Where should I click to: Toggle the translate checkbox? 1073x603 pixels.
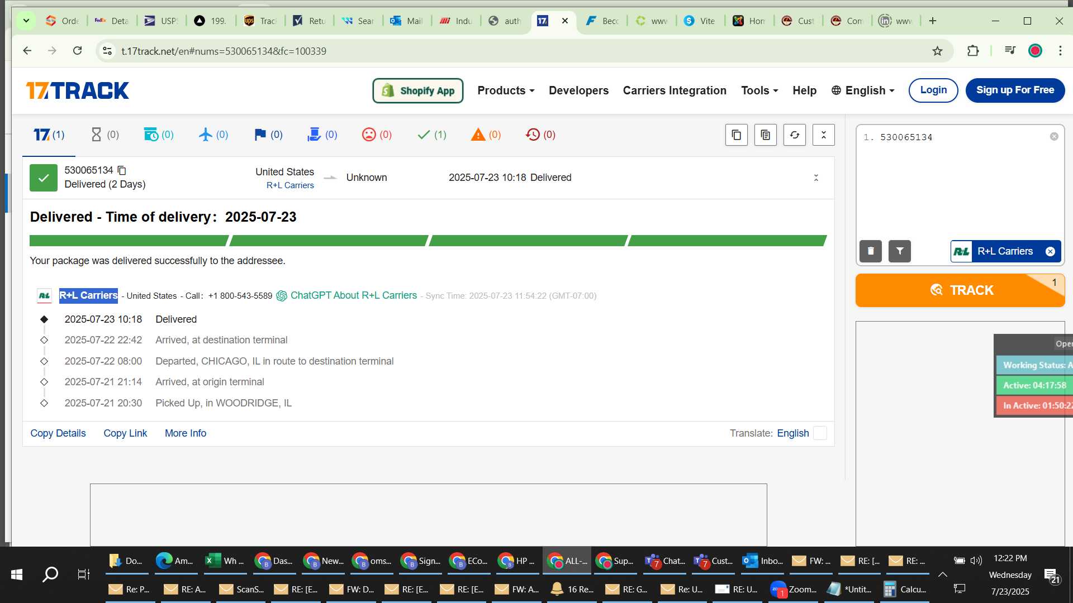pos(820,433)
